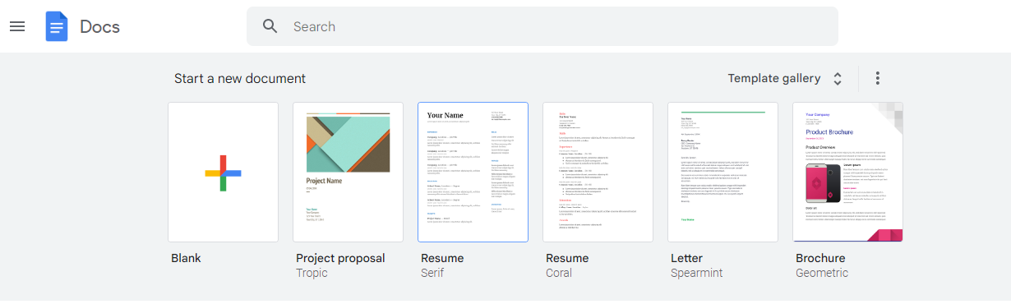Click the 'Coral' subtitle text

pyautogui.click(x=559, y=273)
